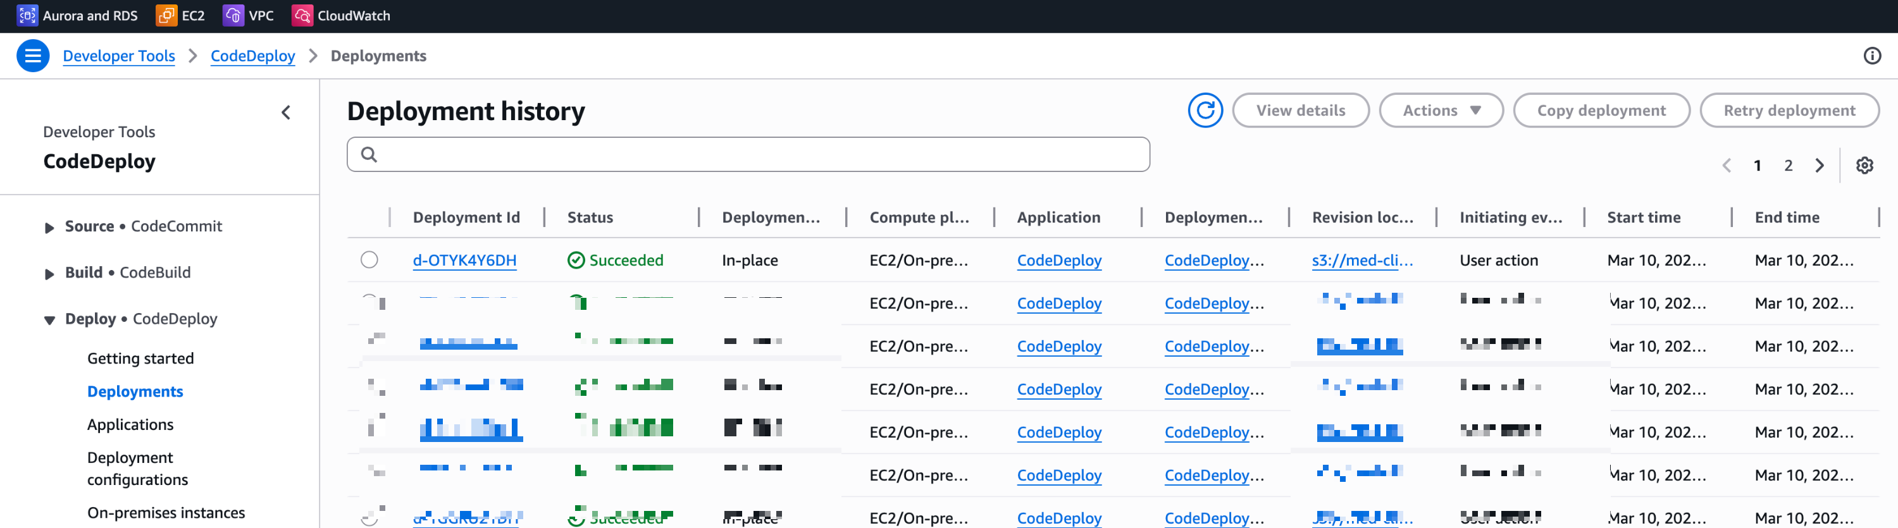Sort by Status column header
Screen dimensions: 1898x528
pos(590,218)
